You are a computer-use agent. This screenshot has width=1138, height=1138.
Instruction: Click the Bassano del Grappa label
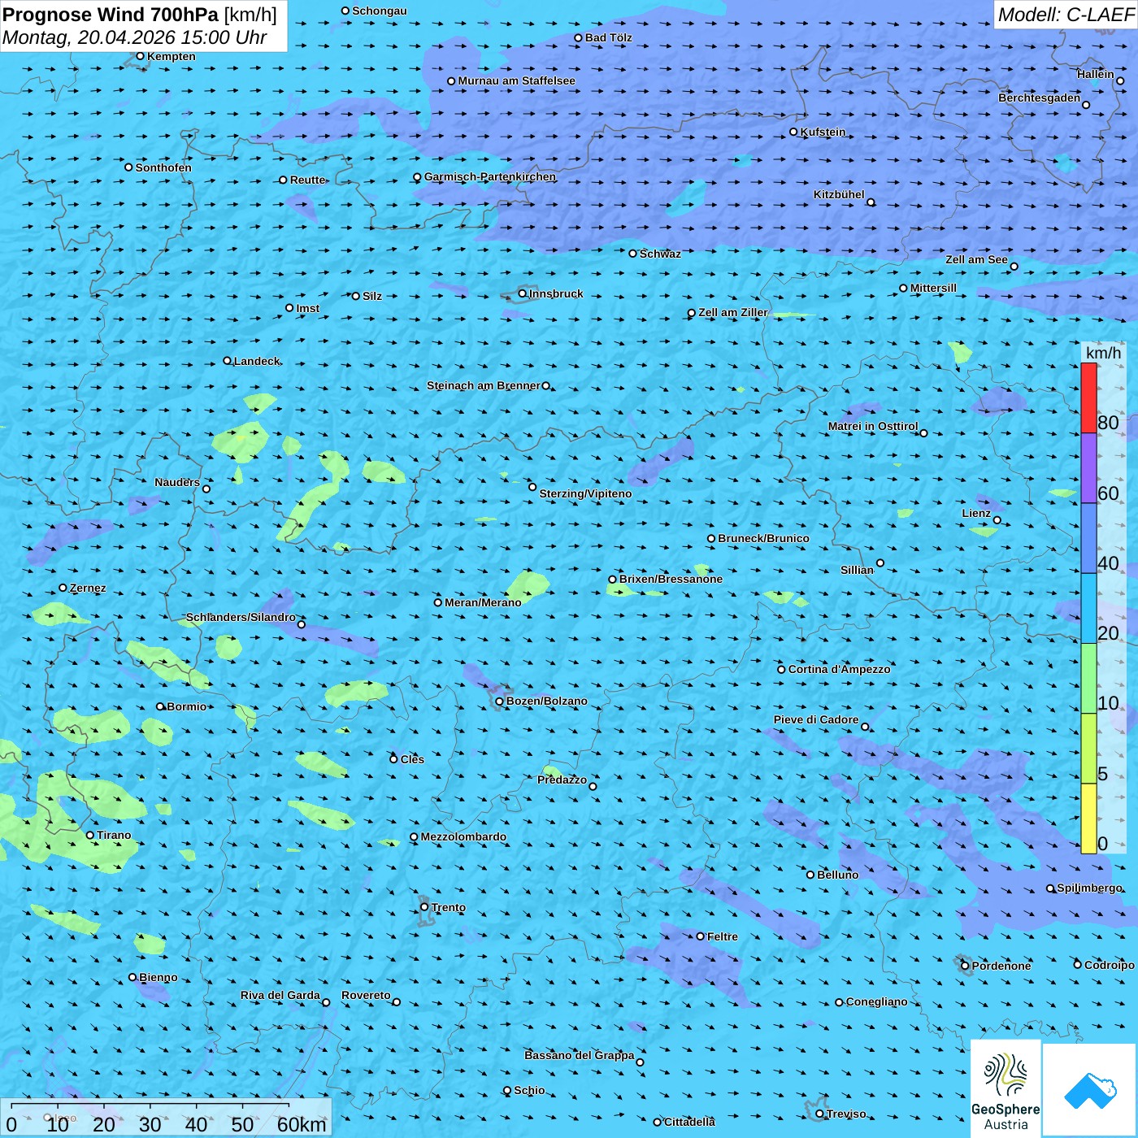[x=580, y=1055]
